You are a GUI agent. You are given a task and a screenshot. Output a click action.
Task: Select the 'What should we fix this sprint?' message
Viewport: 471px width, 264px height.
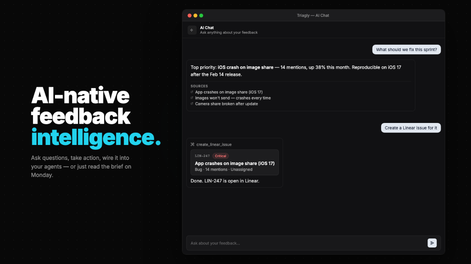[x=406, y=49]
